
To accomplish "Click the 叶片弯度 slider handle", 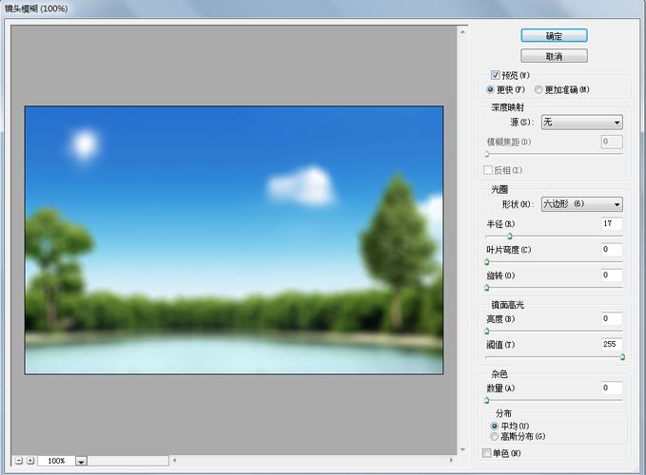I will [x=487, y=262].
